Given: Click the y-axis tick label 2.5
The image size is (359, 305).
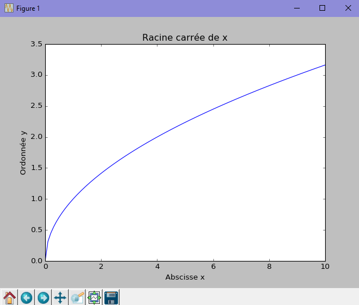Looking at the screenshot, I should click(x=37, y=106).
